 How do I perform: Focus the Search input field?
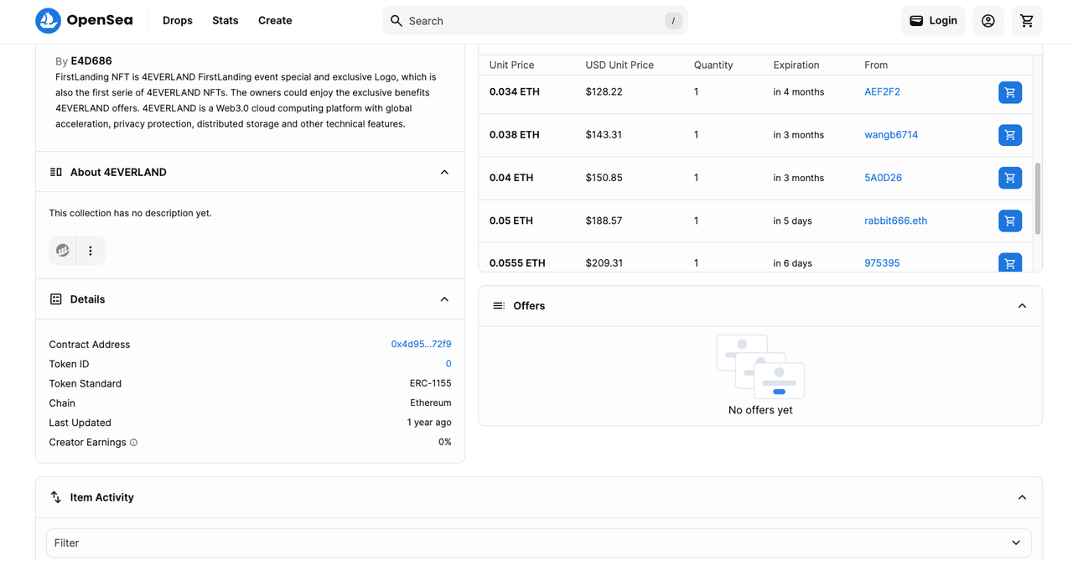(x=535, y=21)
